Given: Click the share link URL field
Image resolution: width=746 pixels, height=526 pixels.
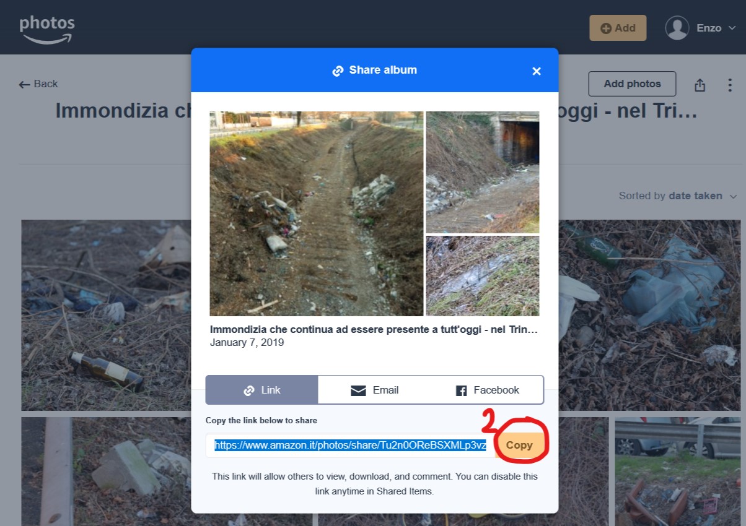Looking at the screenshot, I should [x=350, y=445].
